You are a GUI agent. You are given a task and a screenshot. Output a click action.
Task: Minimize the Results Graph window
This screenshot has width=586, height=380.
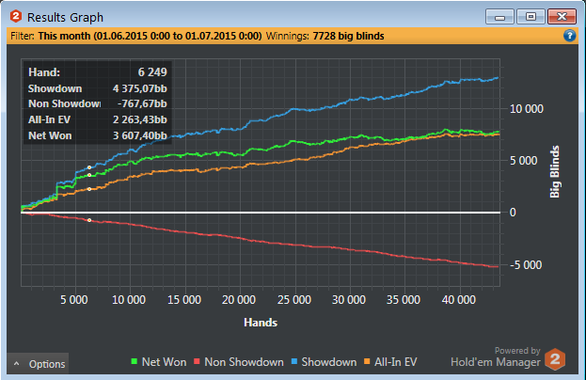pos(499,17)
